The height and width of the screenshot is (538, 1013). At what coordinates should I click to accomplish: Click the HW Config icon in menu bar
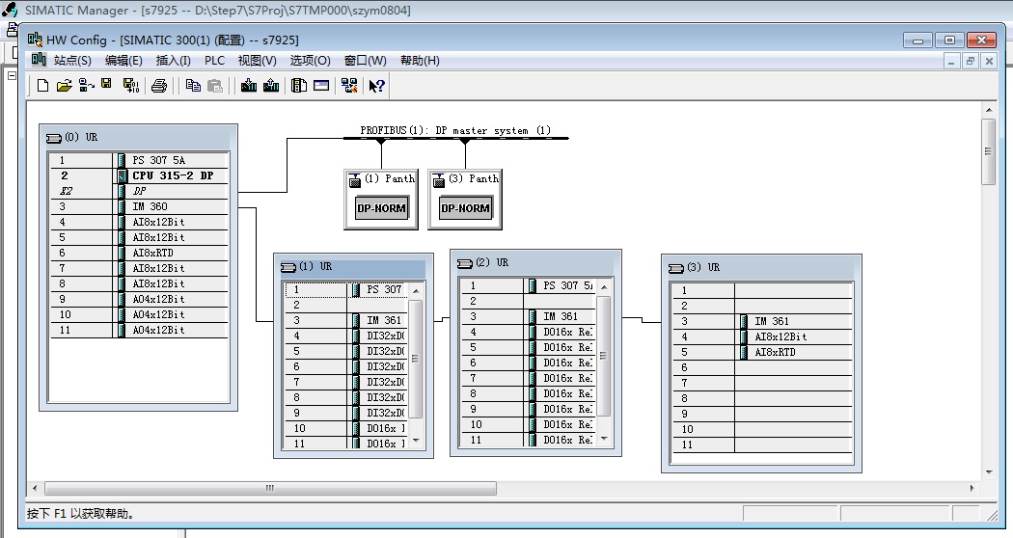pyautogui.click(x=39, y=60)
